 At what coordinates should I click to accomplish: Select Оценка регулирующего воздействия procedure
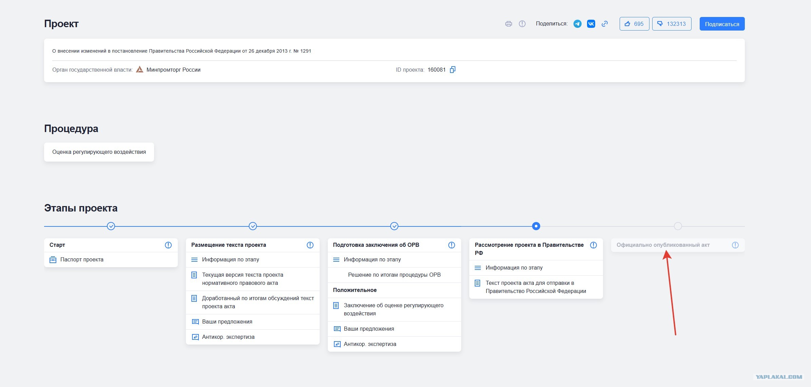[99, 152]
